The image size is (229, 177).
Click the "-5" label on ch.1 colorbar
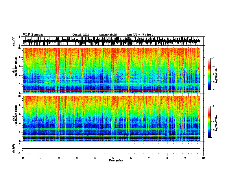(213, 74)
